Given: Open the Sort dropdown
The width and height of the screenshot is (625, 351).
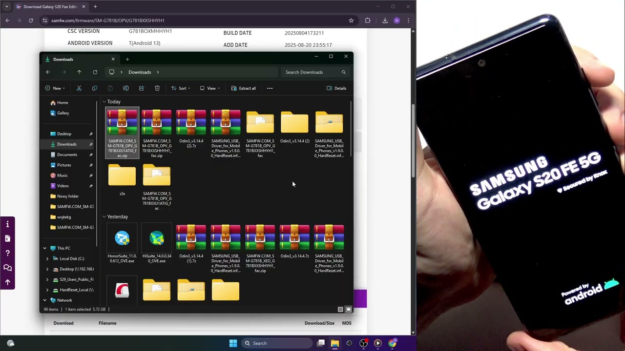Looking at the screenshot, I should point(180,88).
